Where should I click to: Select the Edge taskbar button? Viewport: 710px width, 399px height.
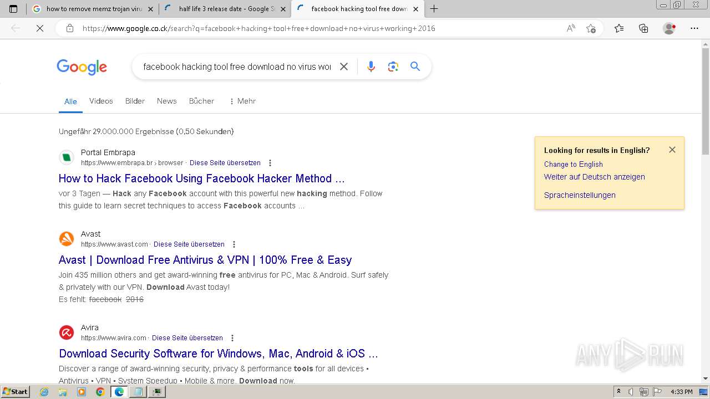(x=119, y=392)
